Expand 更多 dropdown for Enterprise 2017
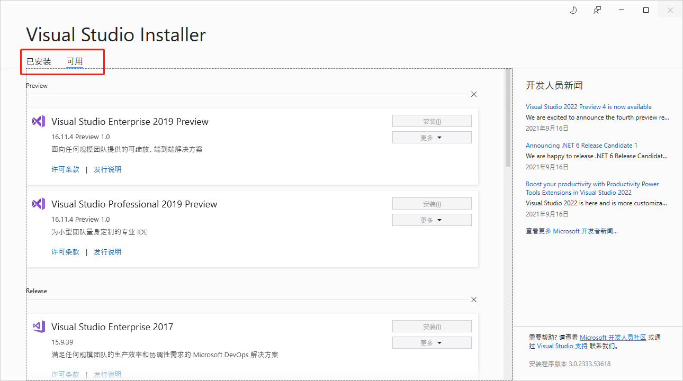Image resolution: width=683 pixels, height=381 pixels. [432, 343]
